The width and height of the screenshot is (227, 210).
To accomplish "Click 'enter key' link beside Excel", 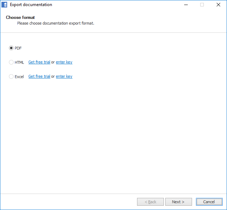I will (x=64, y=77).
